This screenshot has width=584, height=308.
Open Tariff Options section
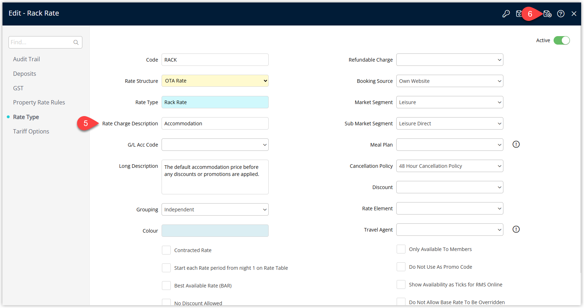point(31,131)
